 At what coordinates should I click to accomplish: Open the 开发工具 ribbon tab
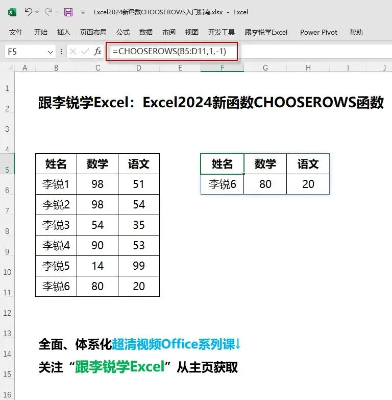[x=221, y=32]
